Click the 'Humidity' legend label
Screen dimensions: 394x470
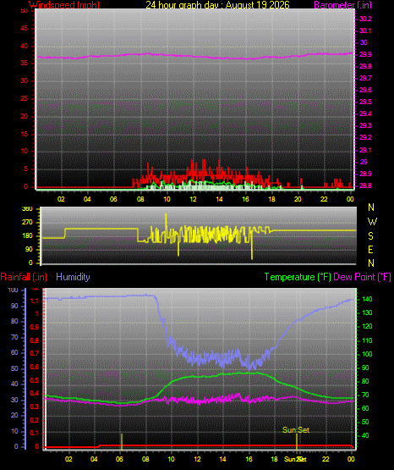[73, 277]
